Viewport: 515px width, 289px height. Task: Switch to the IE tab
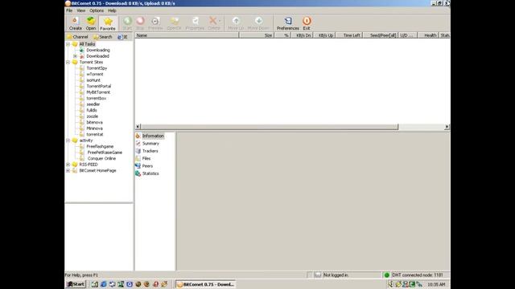[122, 37]
